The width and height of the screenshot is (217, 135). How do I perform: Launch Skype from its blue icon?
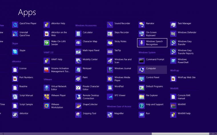15,52
